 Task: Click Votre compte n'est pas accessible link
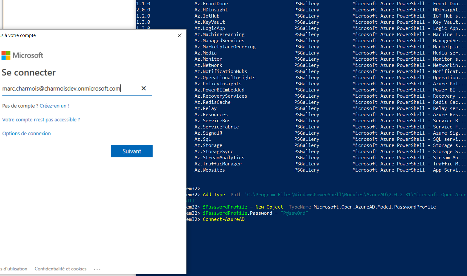point(41,120)
